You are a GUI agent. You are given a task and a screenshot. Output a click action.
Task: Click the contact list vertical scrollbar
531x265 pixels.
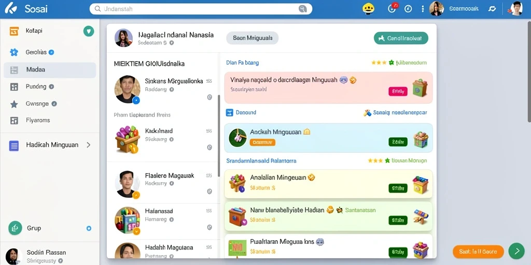click(x=219, y=135)
